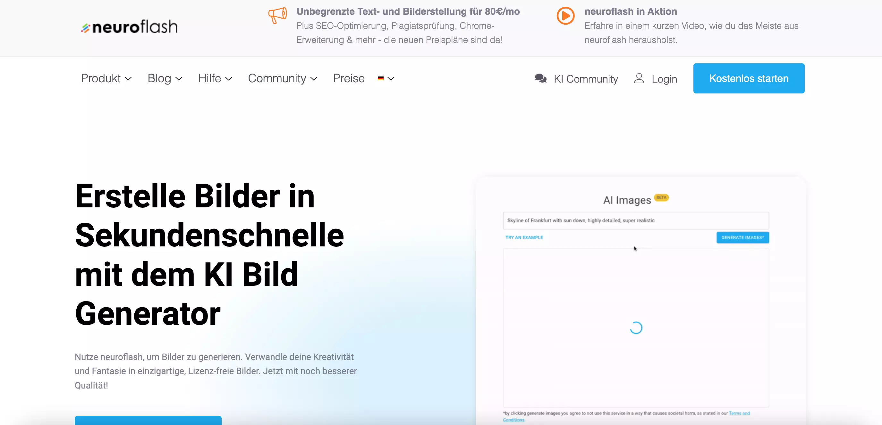
Task: Click the neuroflash logo icon
Action: (x=86, y=26)
